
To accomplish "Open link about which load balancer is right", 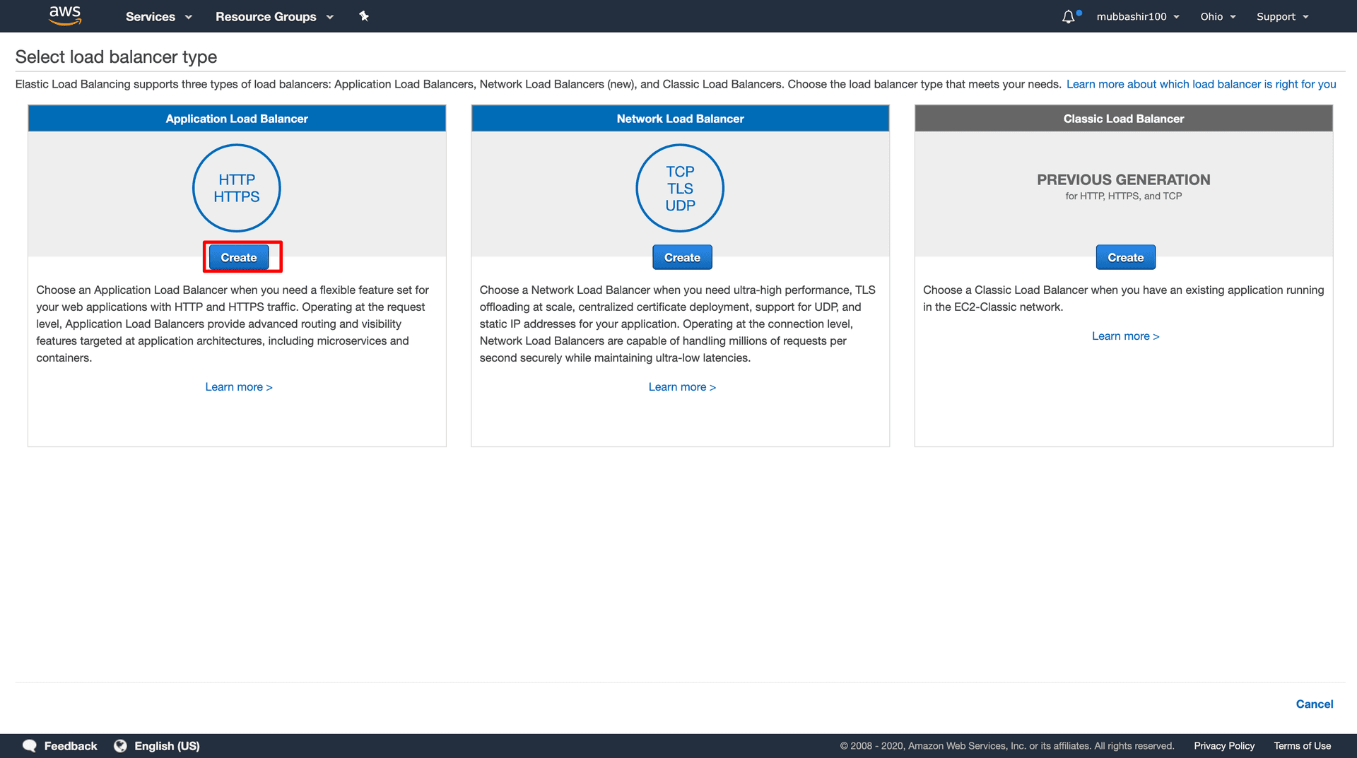I will click(1201, 84).
